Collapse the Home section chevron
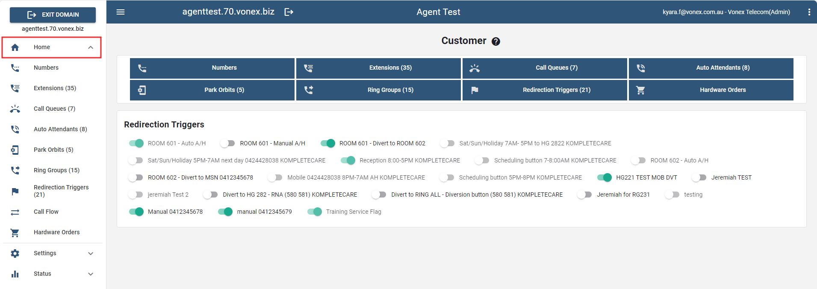 91,47
